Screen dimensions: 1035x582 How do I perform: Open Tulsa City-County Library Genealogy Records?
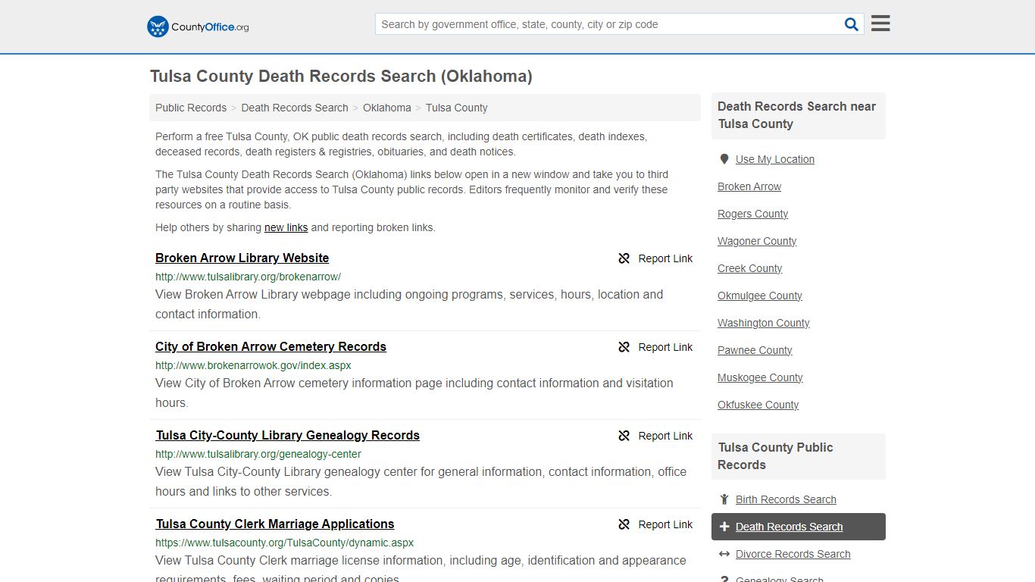click(288, 435)
